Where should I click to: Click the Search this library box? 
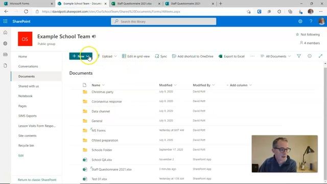click(x=163, y=21)
